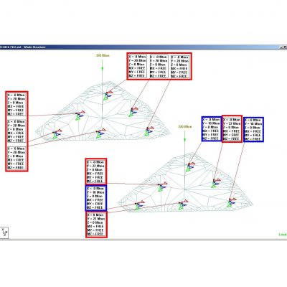The height and width of the screenshot is (287, 287).
Task: Select the red reaction label between blue boxes
Action: click(232, 129)
